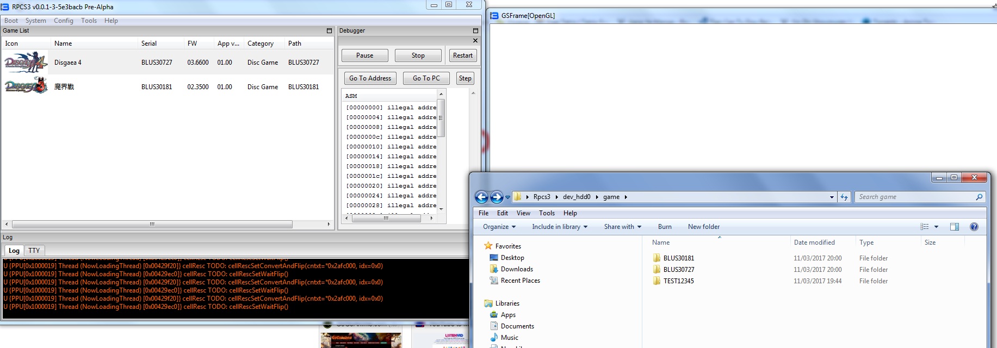Expand the Organize dropdown

[x=499, y=227]
